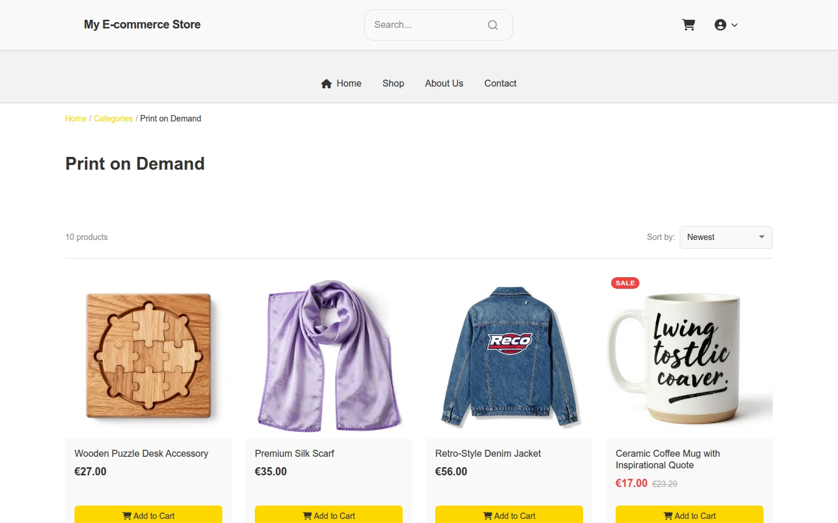The height and width of the screenshot is (523, 838).
Task: Click the Home house icon in navigation
Action: 326,84
